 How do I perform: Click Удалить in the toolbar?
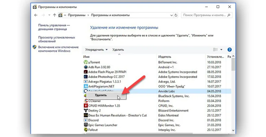coord(118,50)
